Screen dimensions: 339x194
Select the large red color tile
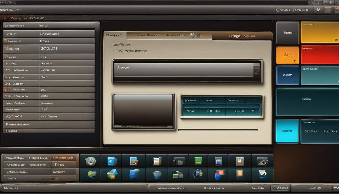320,55
